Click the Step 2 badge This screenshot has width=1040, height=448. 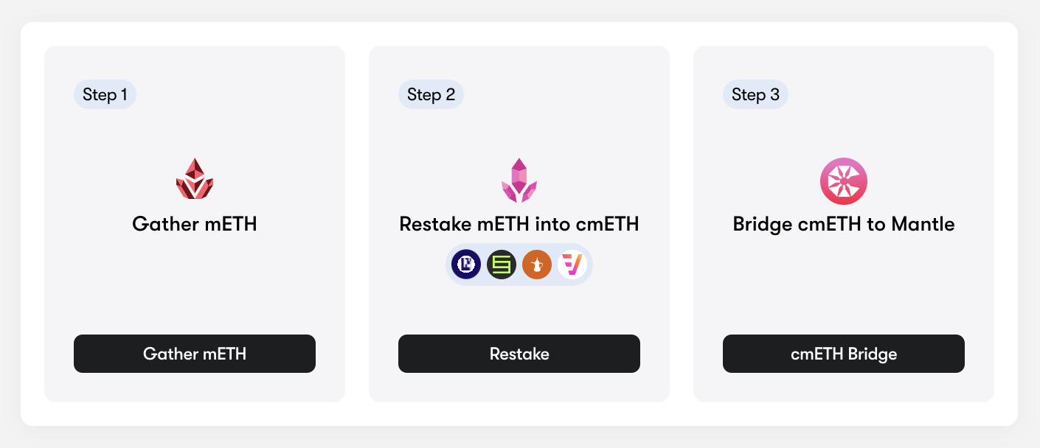(431, 94)
